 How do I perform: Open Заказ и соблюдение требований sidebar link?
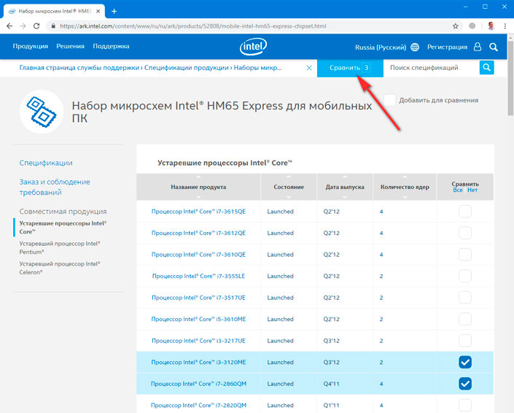55,187
